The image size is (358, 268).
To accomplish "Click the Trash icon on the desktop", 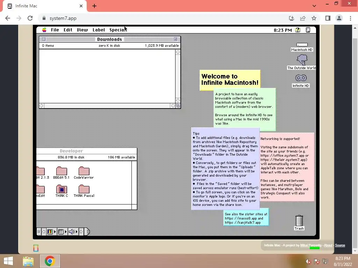I will (299, 221).
